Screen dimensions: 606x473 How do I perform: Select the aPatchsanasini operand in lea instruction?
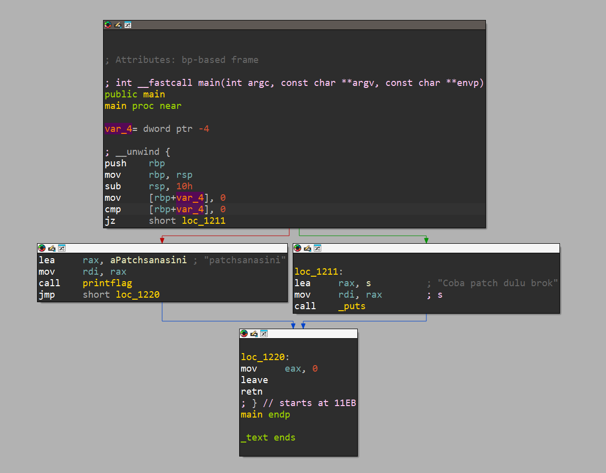[148, 260]
